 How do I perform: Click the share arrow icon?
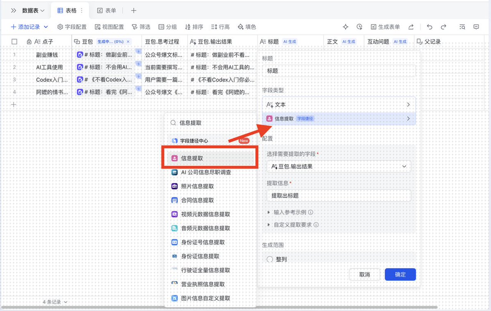click(x=411, y=27)
